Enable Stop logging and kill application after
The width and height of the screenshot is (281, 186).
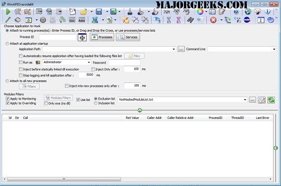[x=21, y=75]
